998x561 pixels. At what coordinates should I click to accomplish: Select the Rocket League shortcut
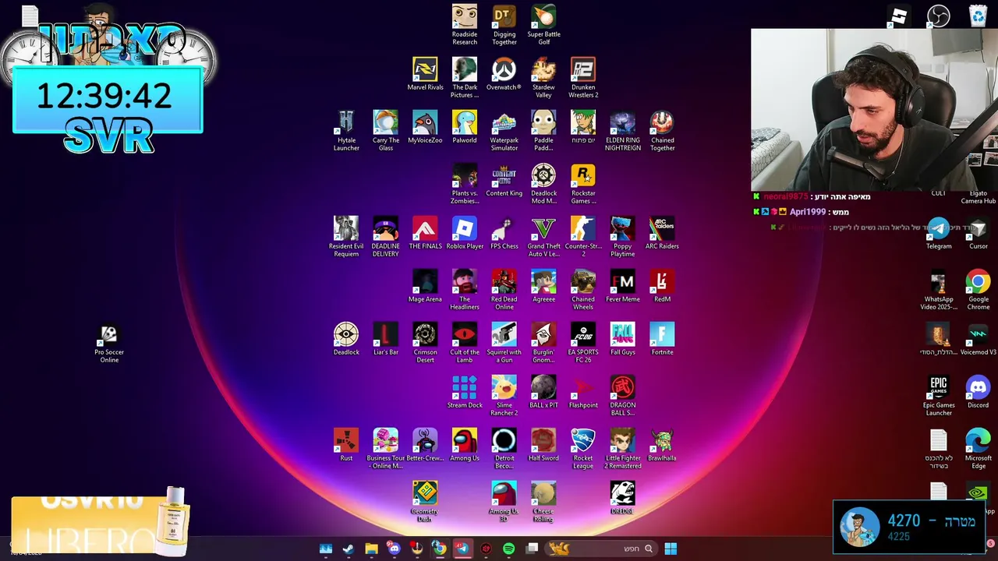[583, 449]
